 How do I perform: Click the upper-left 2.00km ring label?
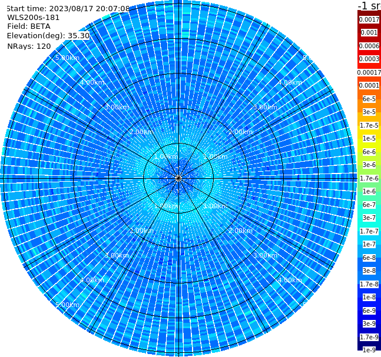pyautogui.click(x=142, y=132)
